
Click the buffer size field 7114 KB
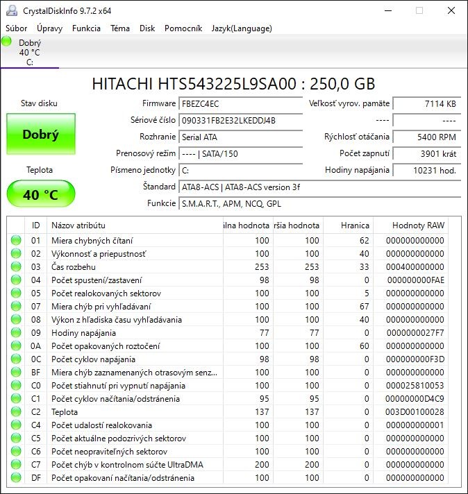[x=427, y=103]
